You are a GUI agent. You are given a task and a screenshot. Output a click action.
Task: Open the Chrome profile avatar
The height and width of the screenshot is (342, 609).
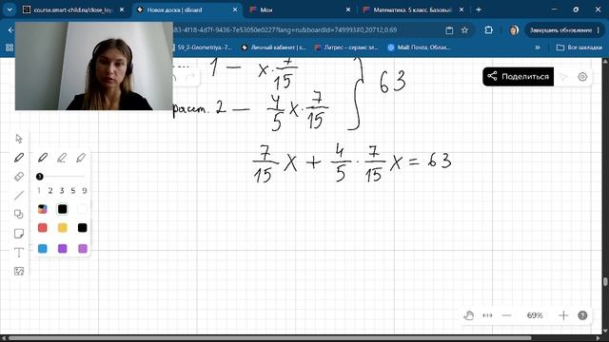point(514,29)
